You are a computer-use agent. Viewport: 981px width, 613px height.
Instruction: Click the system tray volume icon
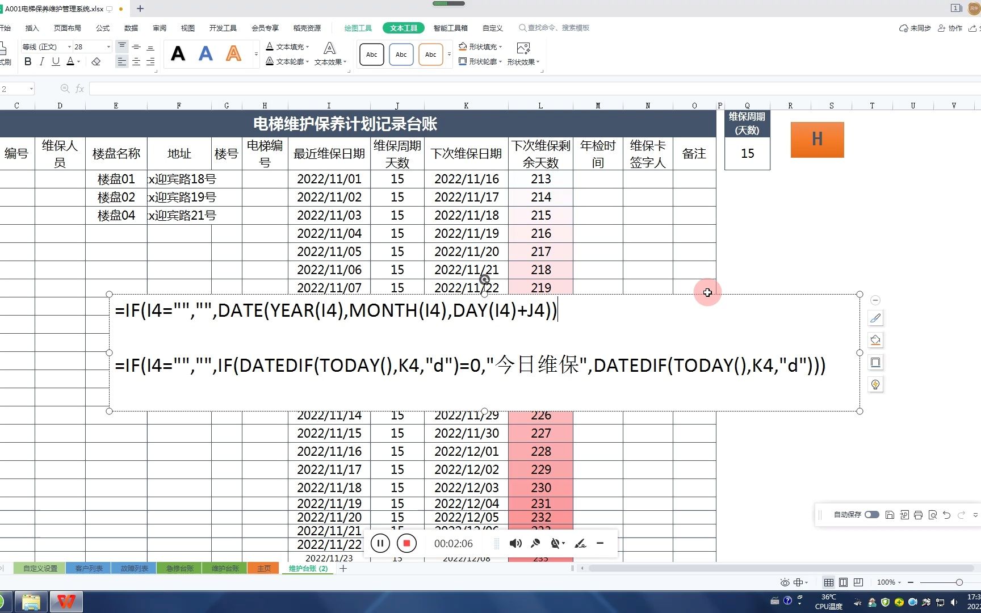pos(954,602)
